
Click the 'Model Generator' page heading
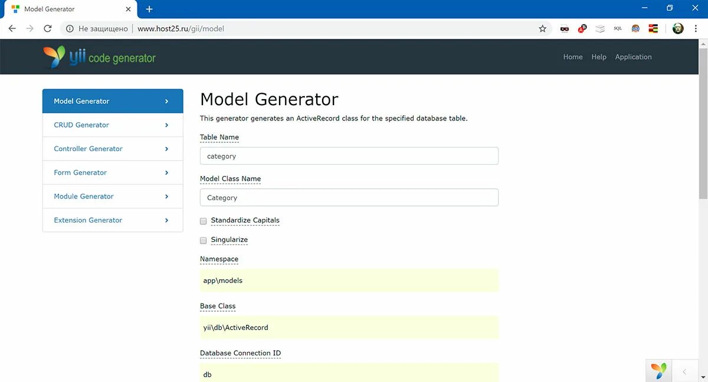(x=269, y=99)
